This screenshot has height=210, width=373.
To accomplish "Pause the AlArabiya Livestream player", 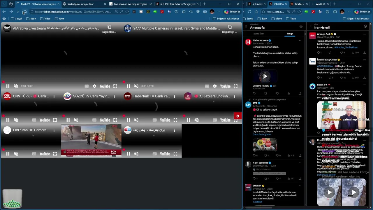I will coord(8,86).
